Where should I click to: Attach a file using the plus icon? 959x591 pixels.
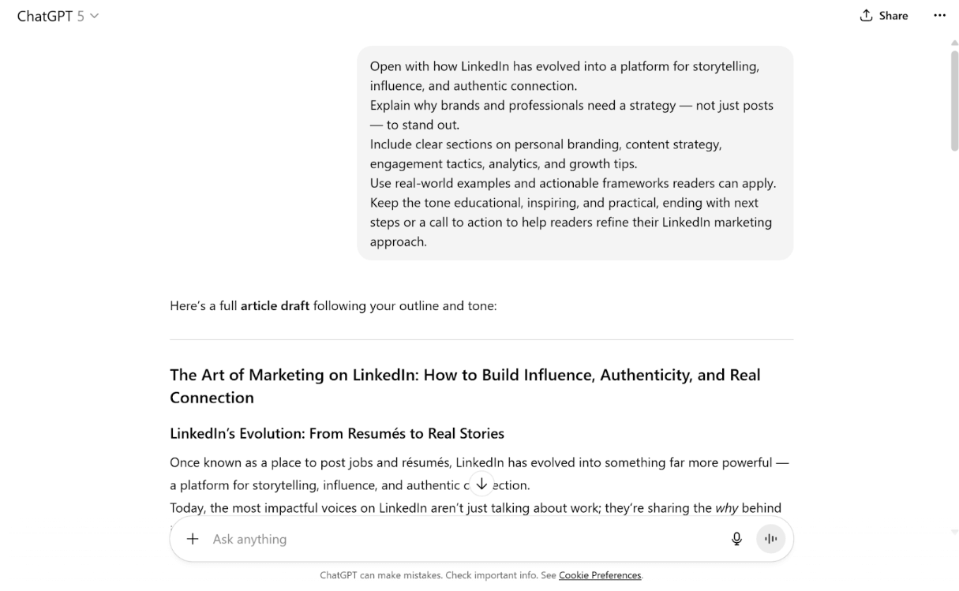[x=192, y=539]
